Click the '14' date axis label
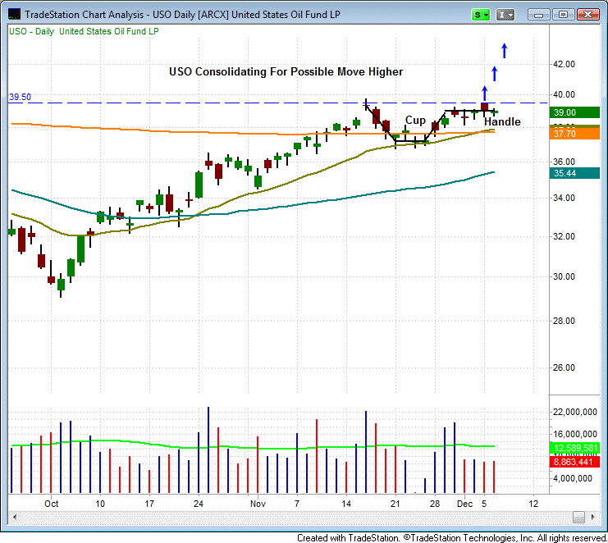The height and width of the screenshot is (543, 608). point(346,504)
